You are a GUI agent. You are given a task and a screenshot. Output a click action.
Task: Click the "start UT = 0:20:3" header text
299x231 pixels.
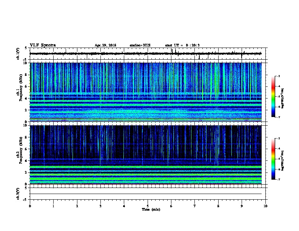pos(182,45)
